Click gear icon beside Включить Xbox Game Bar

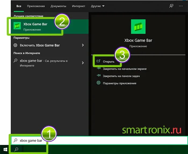pyautogui.click(x=15, y=45)
